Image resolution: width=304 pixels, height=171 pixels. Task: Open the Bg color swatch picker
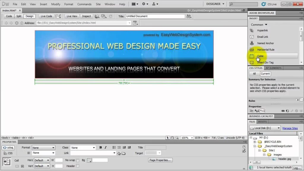click(89, 160)
